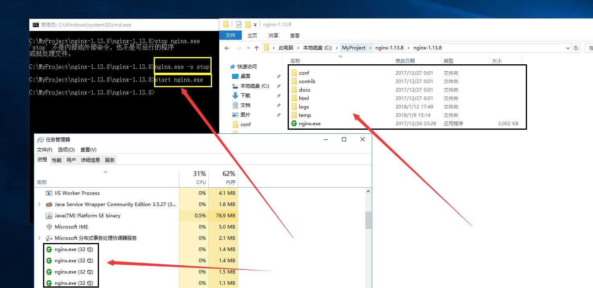Click the Task Manager title bar icon

click(41, 140)
